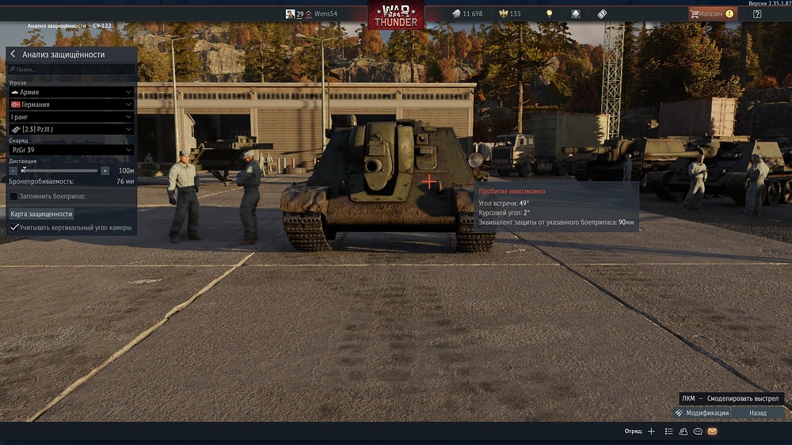The image size is (792, 445).
Task: Click the light bulb icon
Action: (549, 13)
